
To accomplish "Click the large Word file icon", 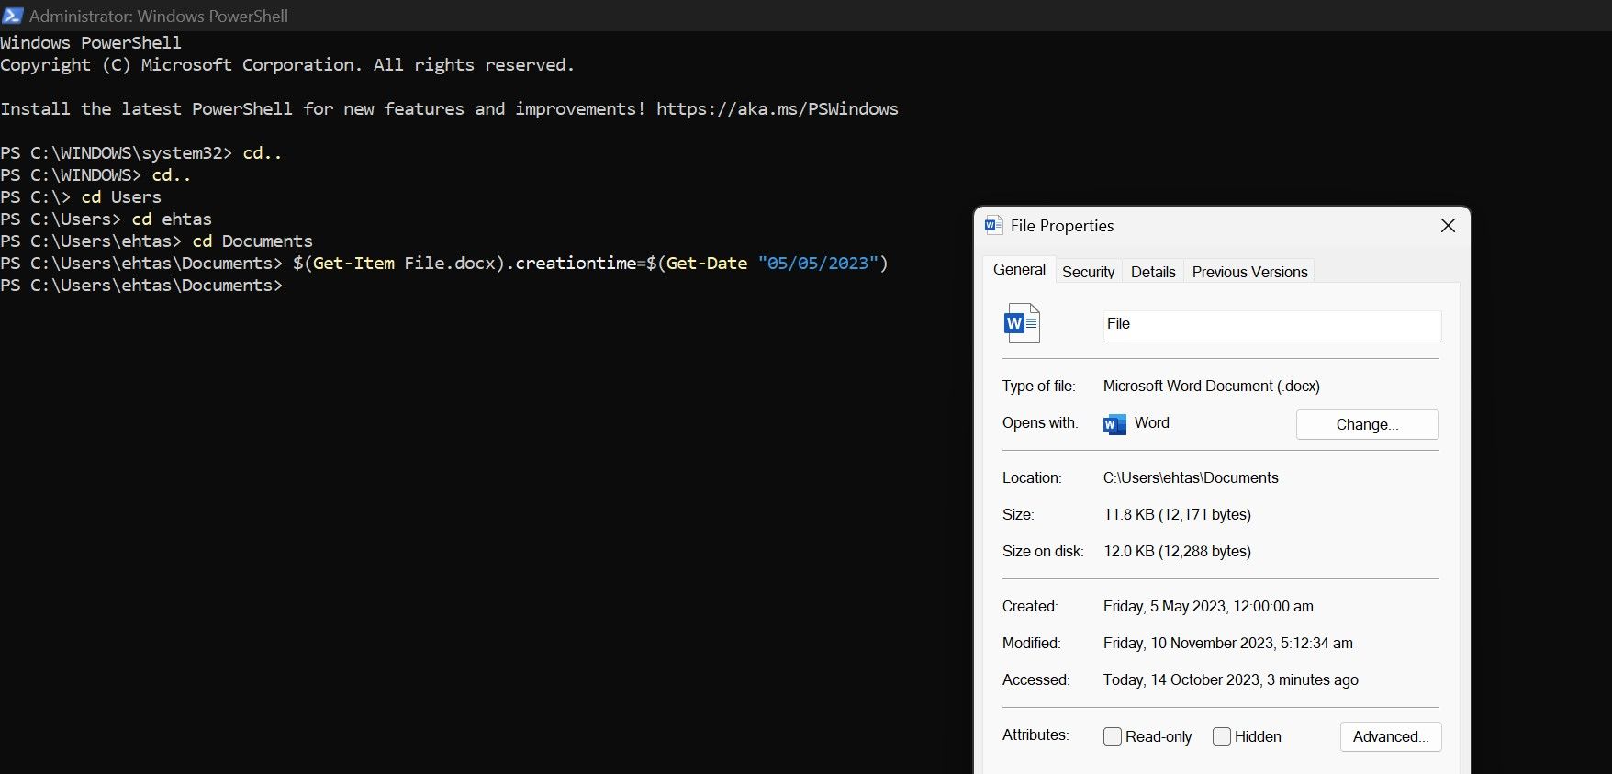I will (1022, 323).
